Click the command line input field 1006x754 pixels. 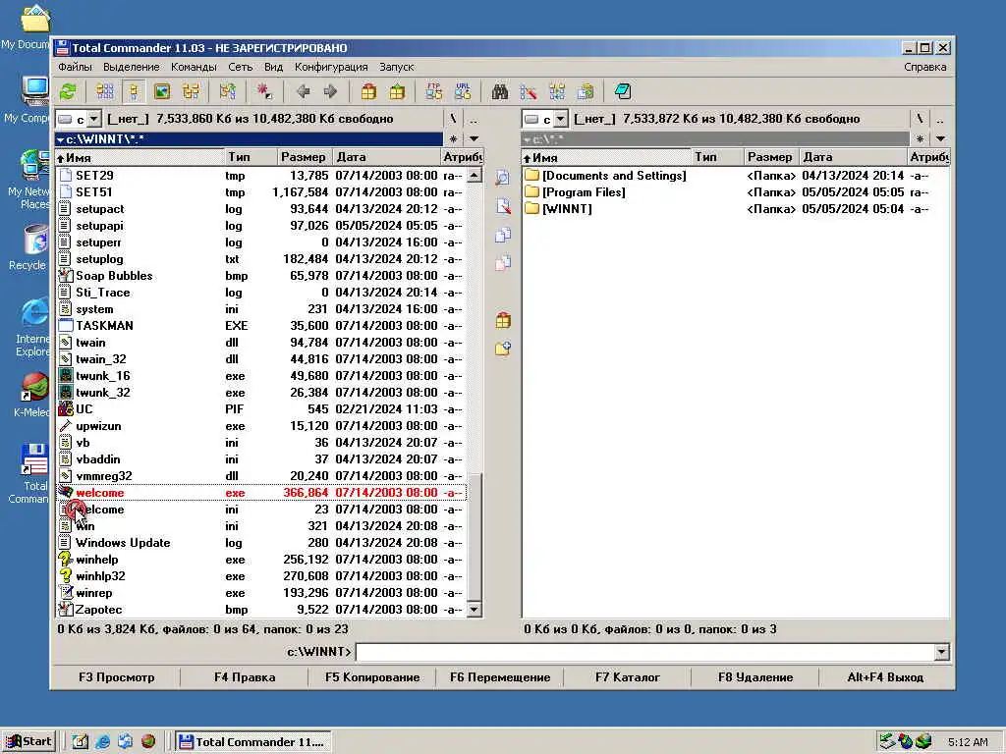point(644,652)
